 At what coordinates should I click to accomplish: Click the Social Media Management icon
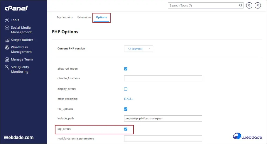[7, 28]
